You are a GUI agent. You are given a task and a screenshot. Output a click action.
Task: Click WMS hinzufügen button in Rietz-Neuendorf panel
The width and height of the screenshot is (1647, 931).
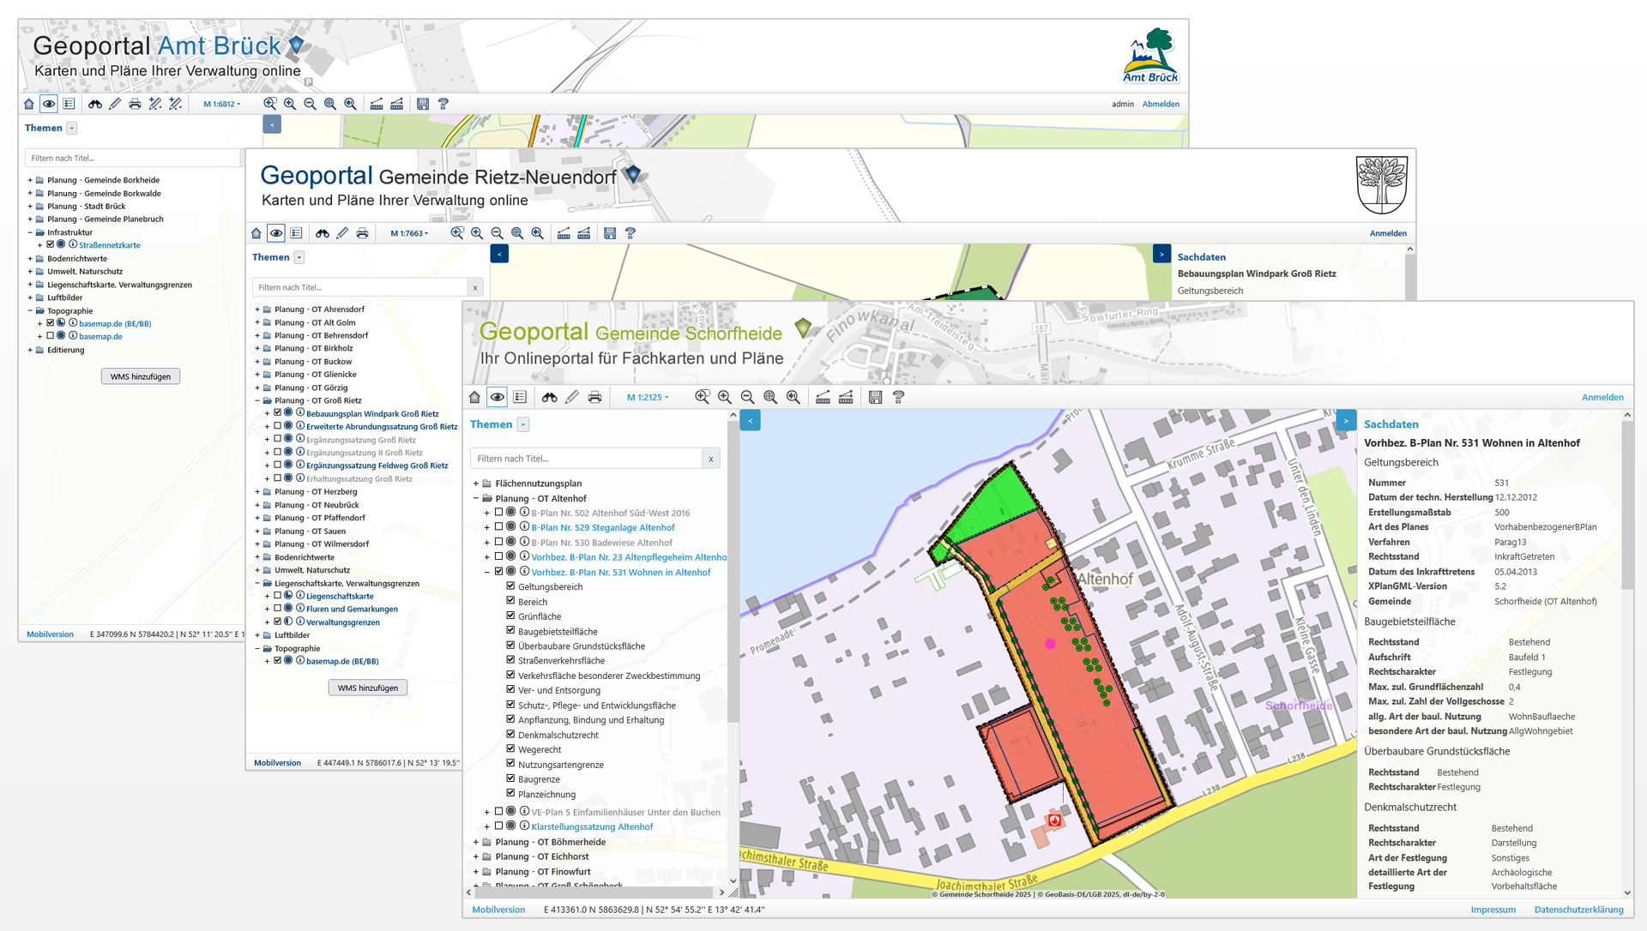367,688
